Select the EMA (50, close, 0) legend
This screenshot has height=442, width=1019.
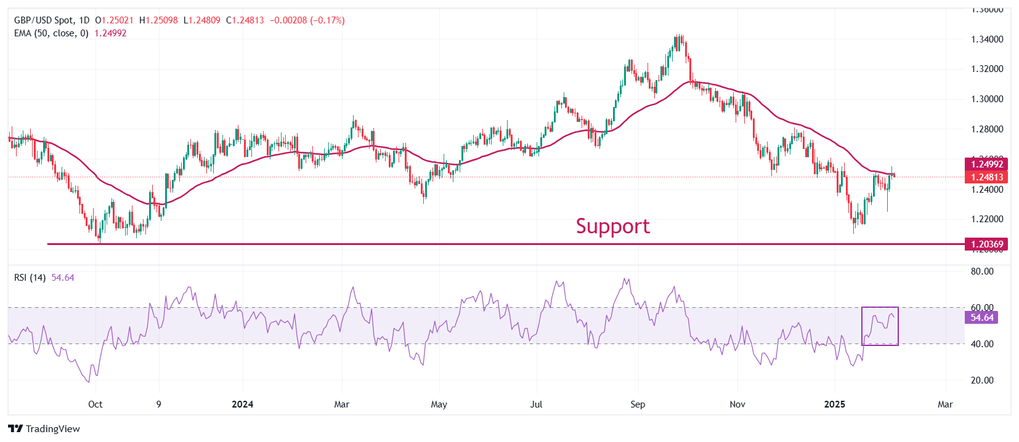click(x=51, y=33)
